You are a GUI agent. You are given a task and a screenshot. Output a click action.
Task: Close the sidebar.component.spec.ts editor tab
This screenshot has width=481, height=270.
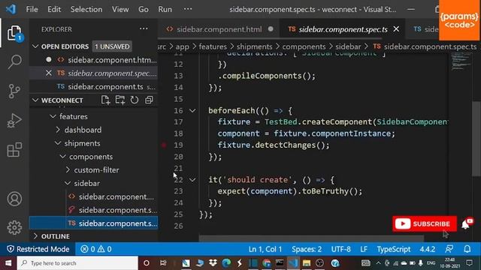(x=396, y=29)
